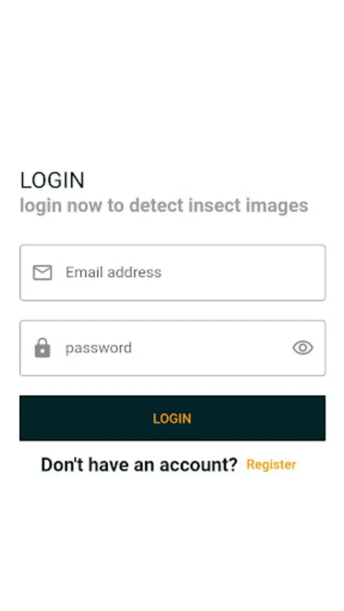Show the hidden password using eye icon

click(303, 348)
